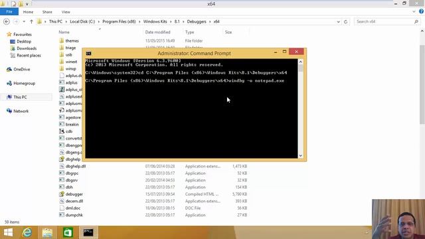Open the View ribbon tab
The height and width of the screenshot is (239, 425).
(66, 12)
